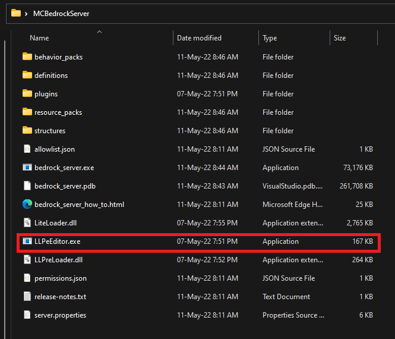The image size is (395, 339).
Task: Click the 2,765 KB size value
Action: pos(360,223)
